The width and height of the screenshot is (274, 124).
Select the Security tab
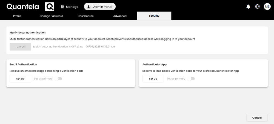(x=154, y=16)
